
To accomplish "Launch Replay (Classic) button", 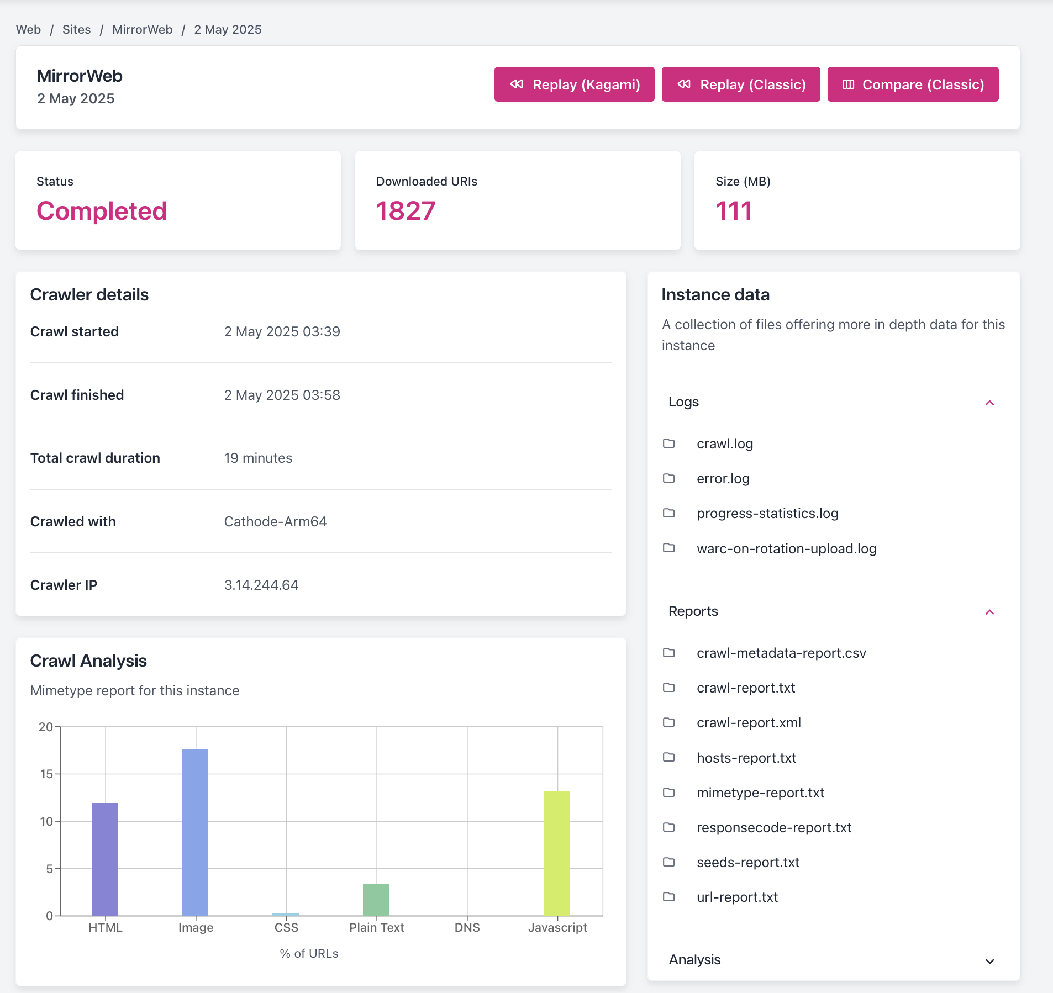I will tap(741, 84).
